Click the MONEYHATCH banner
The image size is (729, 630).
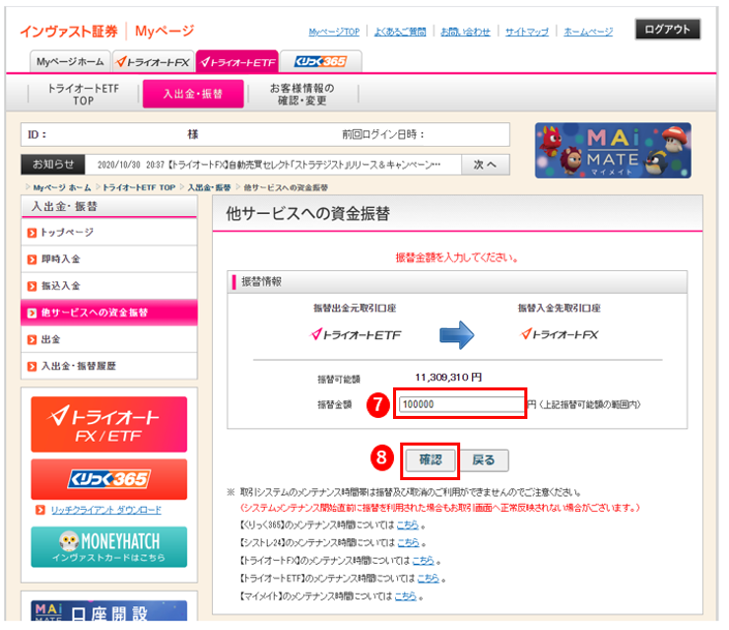[109, 547]
